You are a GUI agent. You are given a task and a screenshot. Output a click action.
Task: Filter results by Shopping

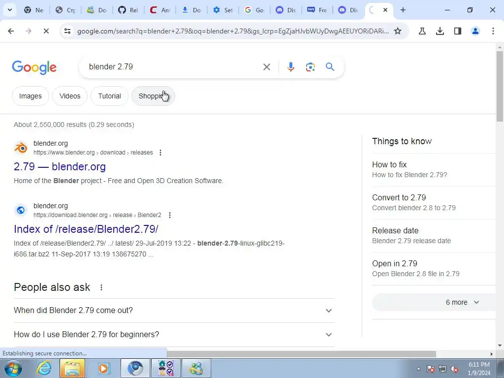coord(154,96)
